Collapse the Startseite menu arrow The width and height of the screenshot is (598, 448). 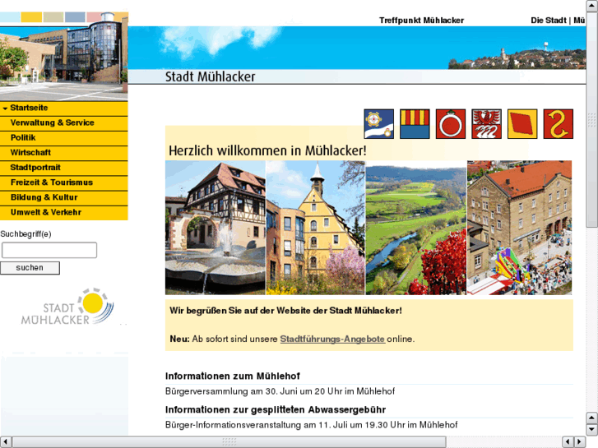[x=5, y=109]
